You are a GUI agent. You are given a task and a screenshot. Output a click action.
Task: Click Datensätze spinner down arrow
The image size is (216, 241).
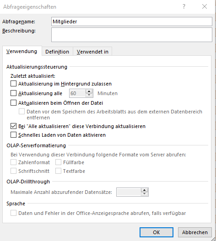tap(144, 194)
